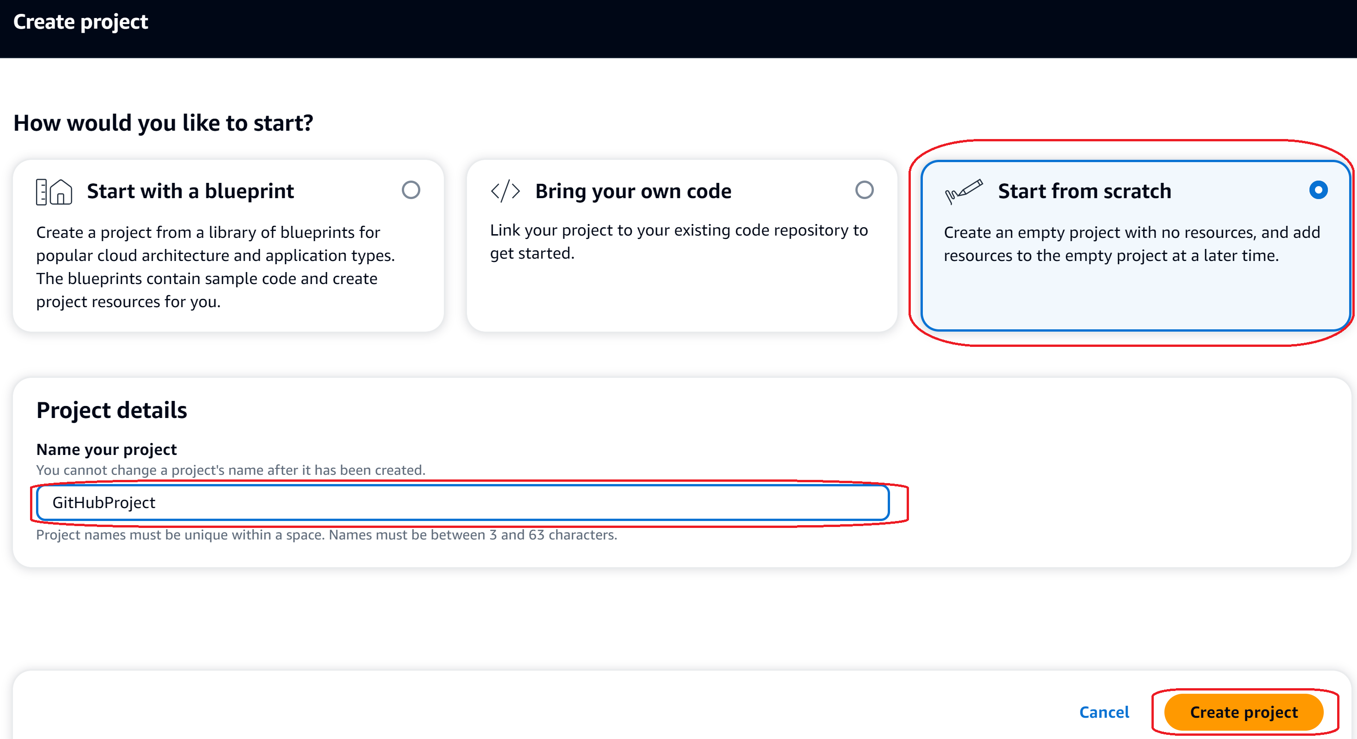Click the Name your project label

[106, 449]
